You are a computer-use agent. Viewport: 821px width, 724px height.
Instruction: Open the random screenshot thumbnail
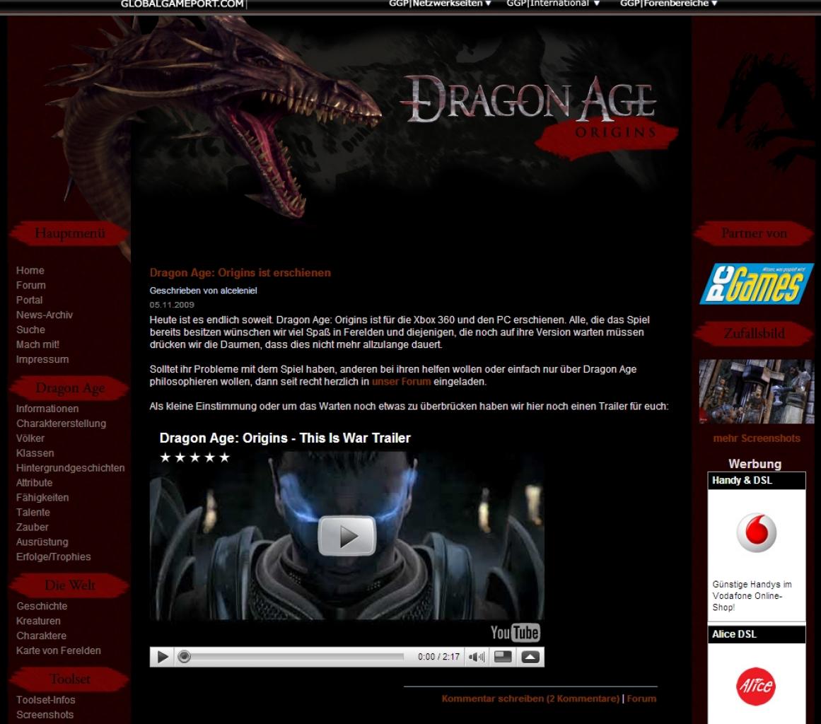click(756, 391)
